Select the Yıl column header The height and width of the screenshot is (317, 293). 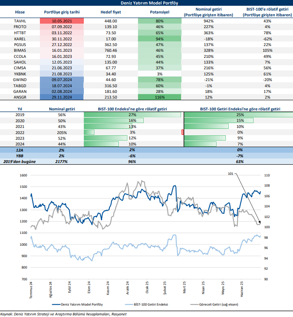click(20, 109)
